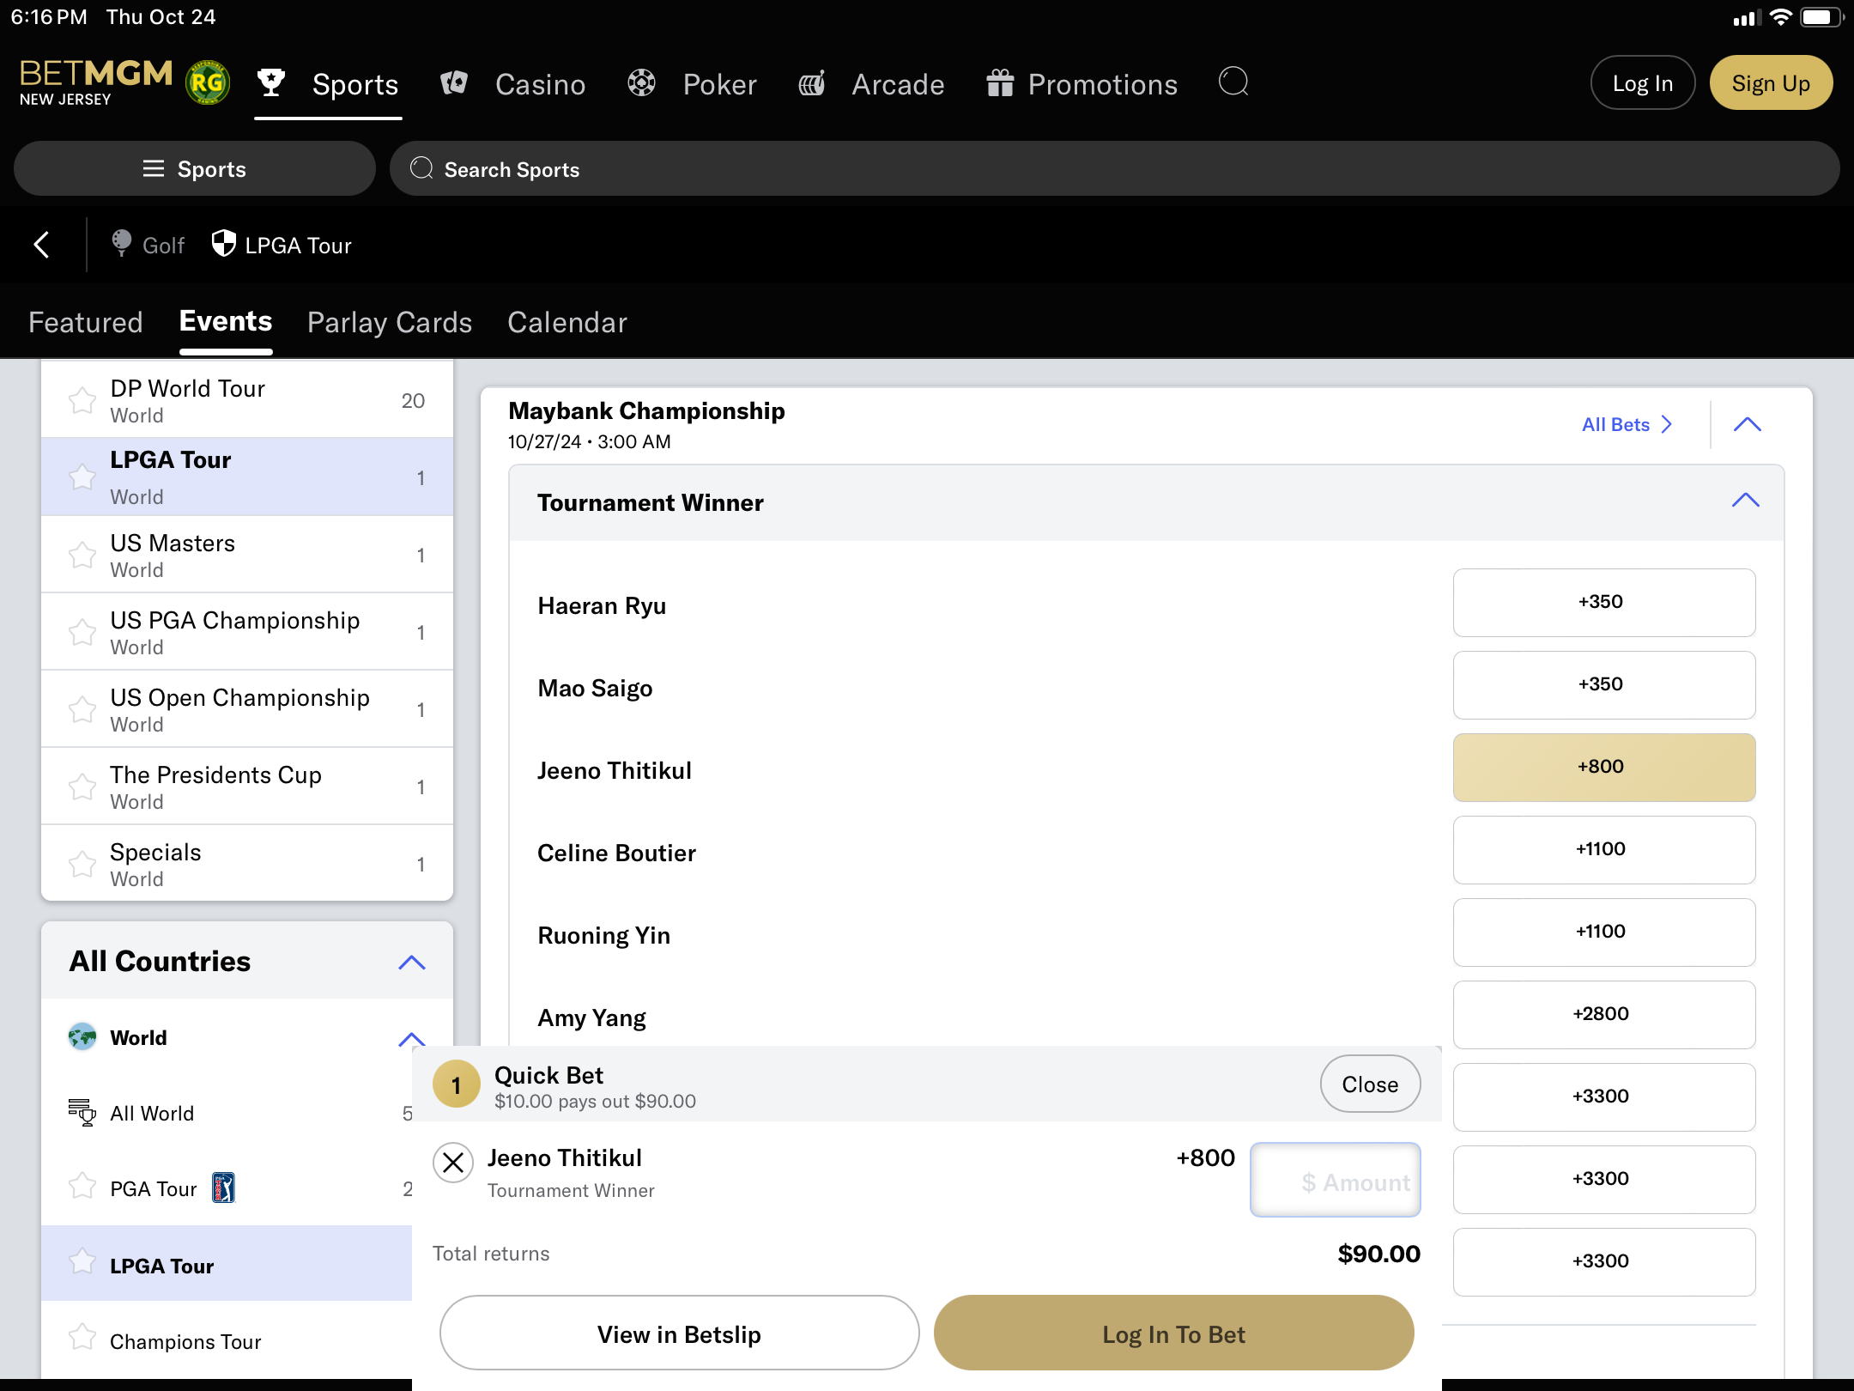Open The Presidents Cup league
Viewport: 1854px width, 1391px height.
[x=247, y=787]
